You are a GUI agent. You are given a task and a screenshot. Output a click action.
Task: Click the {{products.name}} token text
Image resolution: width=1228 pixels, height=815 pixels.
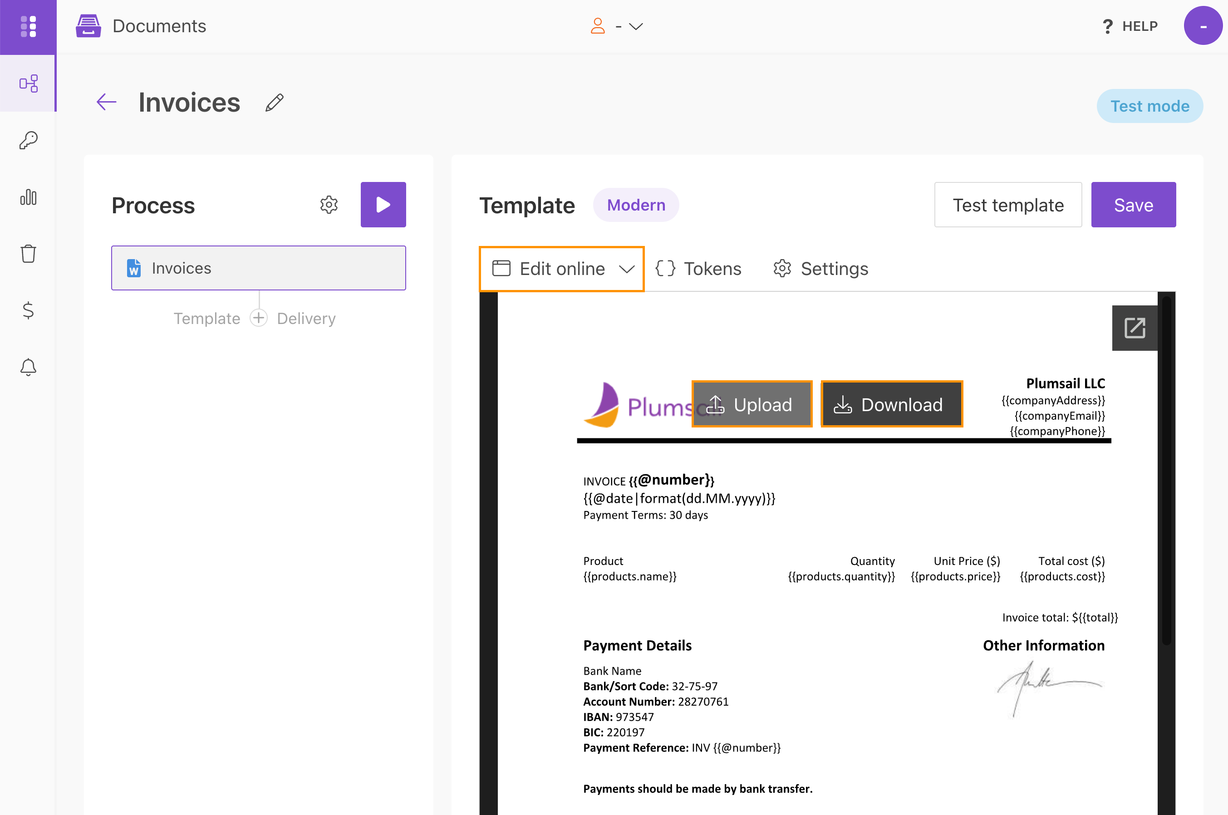coord(630,576)
